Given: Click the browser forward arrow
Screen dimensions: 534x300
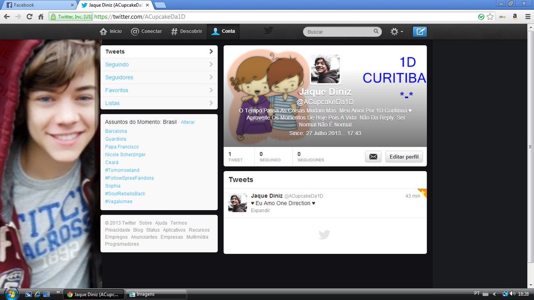Looking at the screenshot, I should (18, 17).
